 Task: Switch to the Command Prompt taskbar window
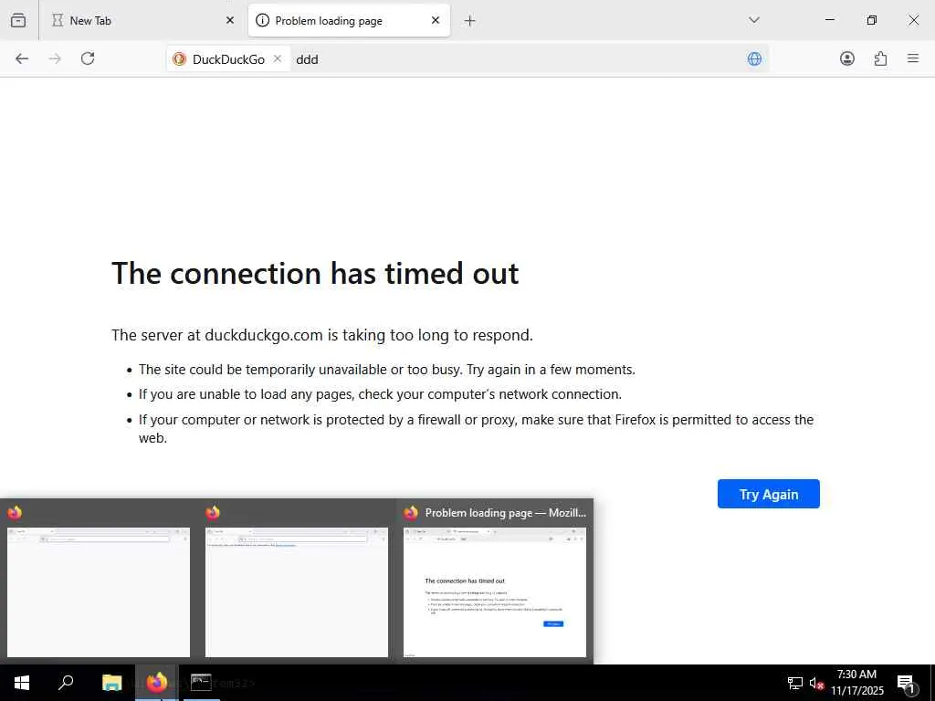(x=201, y=683)
